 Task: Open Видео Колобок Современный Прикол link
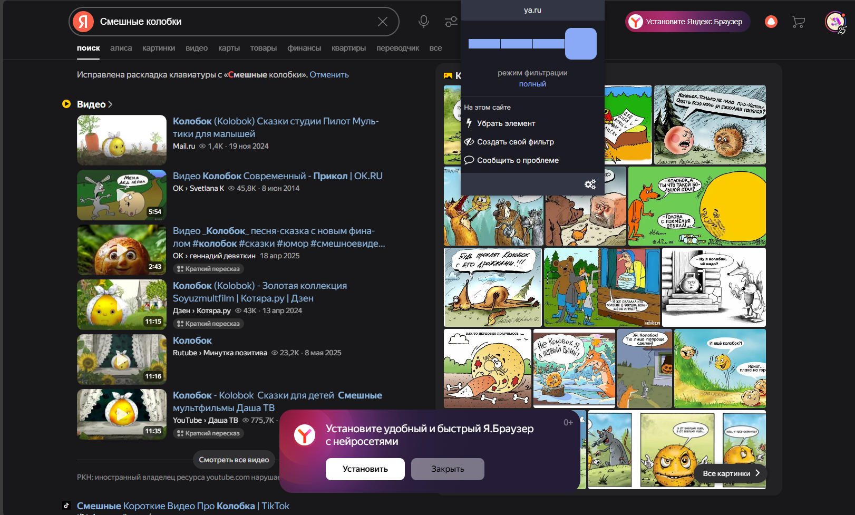pos(278,176)
